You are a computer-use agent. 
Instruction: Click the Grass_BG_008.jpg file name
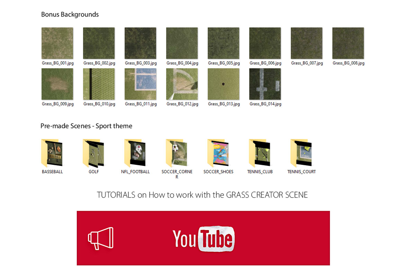tap(349, 63)
